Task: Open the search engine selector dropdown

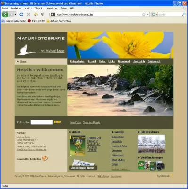Action: (x=155, y=15)
